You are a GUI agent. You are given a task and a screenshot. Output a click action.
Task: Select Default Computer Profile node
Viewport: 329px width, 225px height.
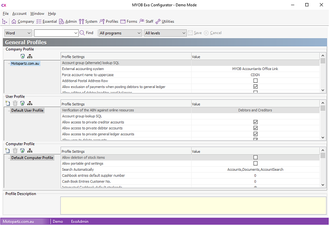[x=32, y=158]
